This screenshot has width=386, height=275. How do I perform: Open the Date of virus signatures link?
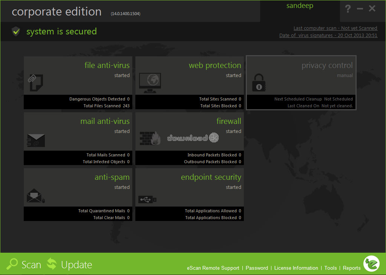click(328, 35)
